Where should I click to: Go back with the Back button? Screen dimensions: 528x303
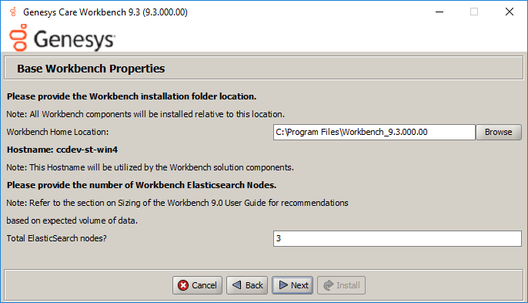[247, 285]
